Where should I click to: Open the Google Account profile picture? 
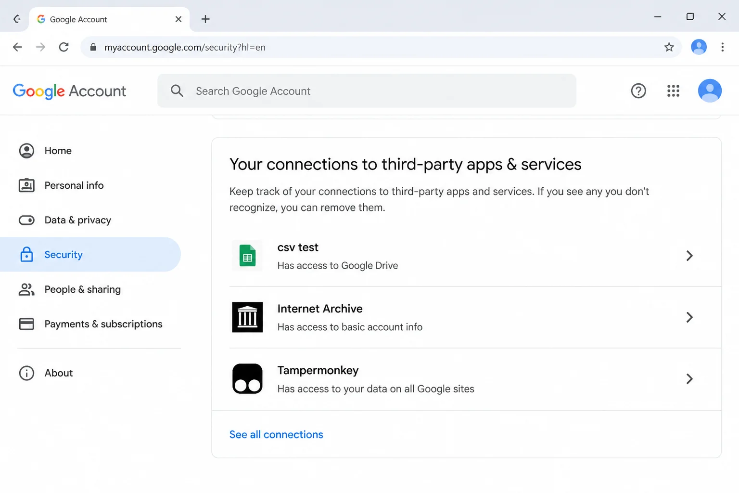coord(710,91)
